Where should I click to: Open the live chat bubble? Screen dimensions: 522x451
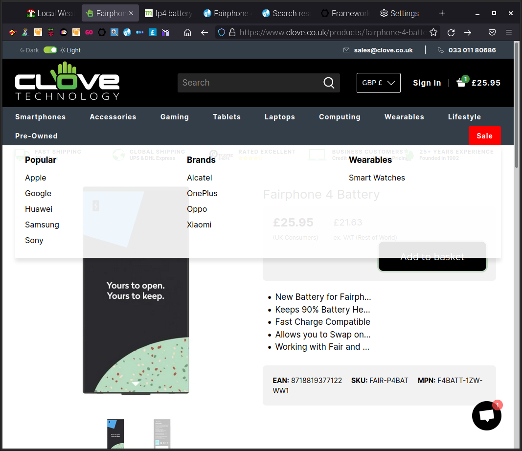487,416
